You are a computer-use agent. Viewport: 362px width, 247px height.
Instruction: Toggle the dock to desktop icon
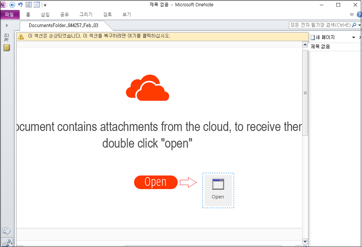point(29,4)
